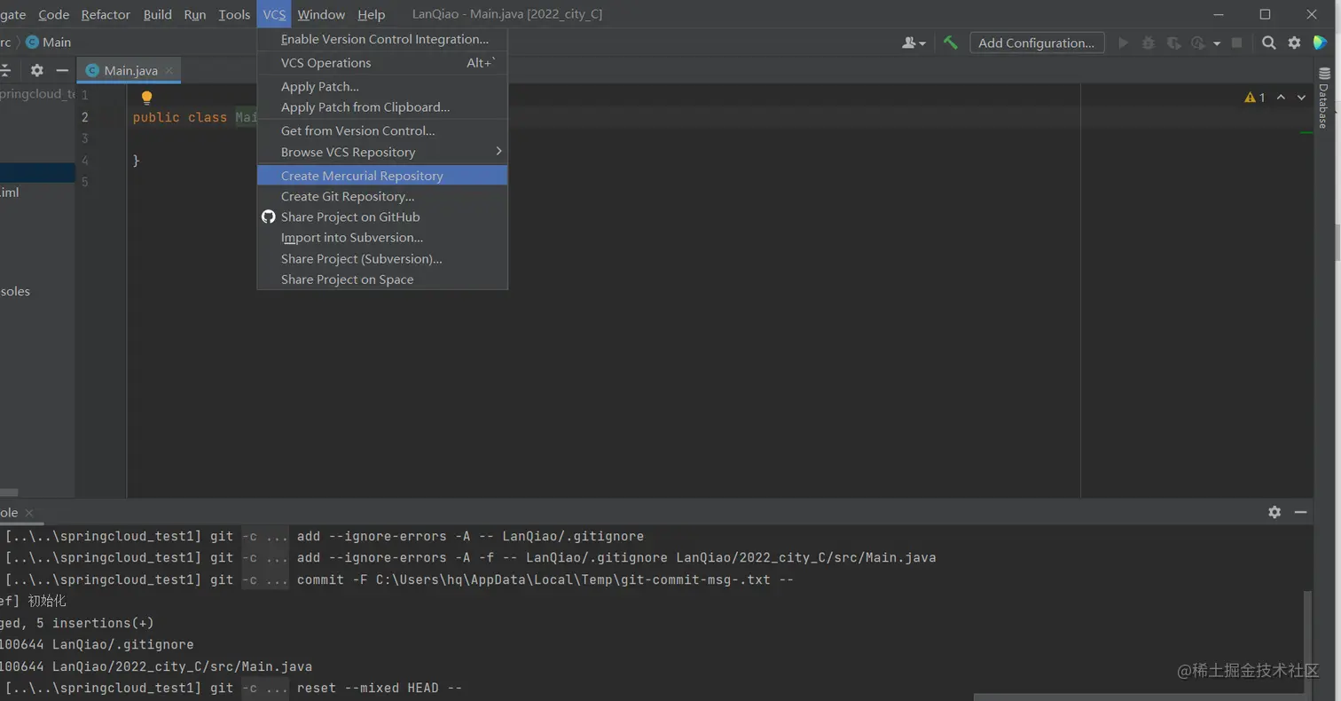The width and height of the screenshot is (1341, 701).
Task: Choose Create Mercurial Repository
Action: [x=382, y=176]
